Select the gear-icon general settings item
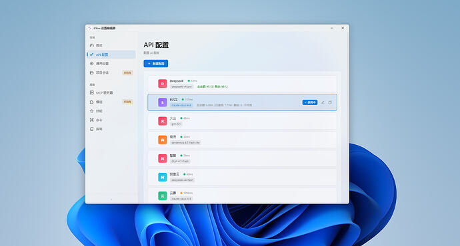460x246 pixels. point(111,63)
